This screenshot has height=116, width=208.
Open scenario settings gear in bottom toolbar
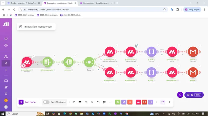tap(86, 102)
